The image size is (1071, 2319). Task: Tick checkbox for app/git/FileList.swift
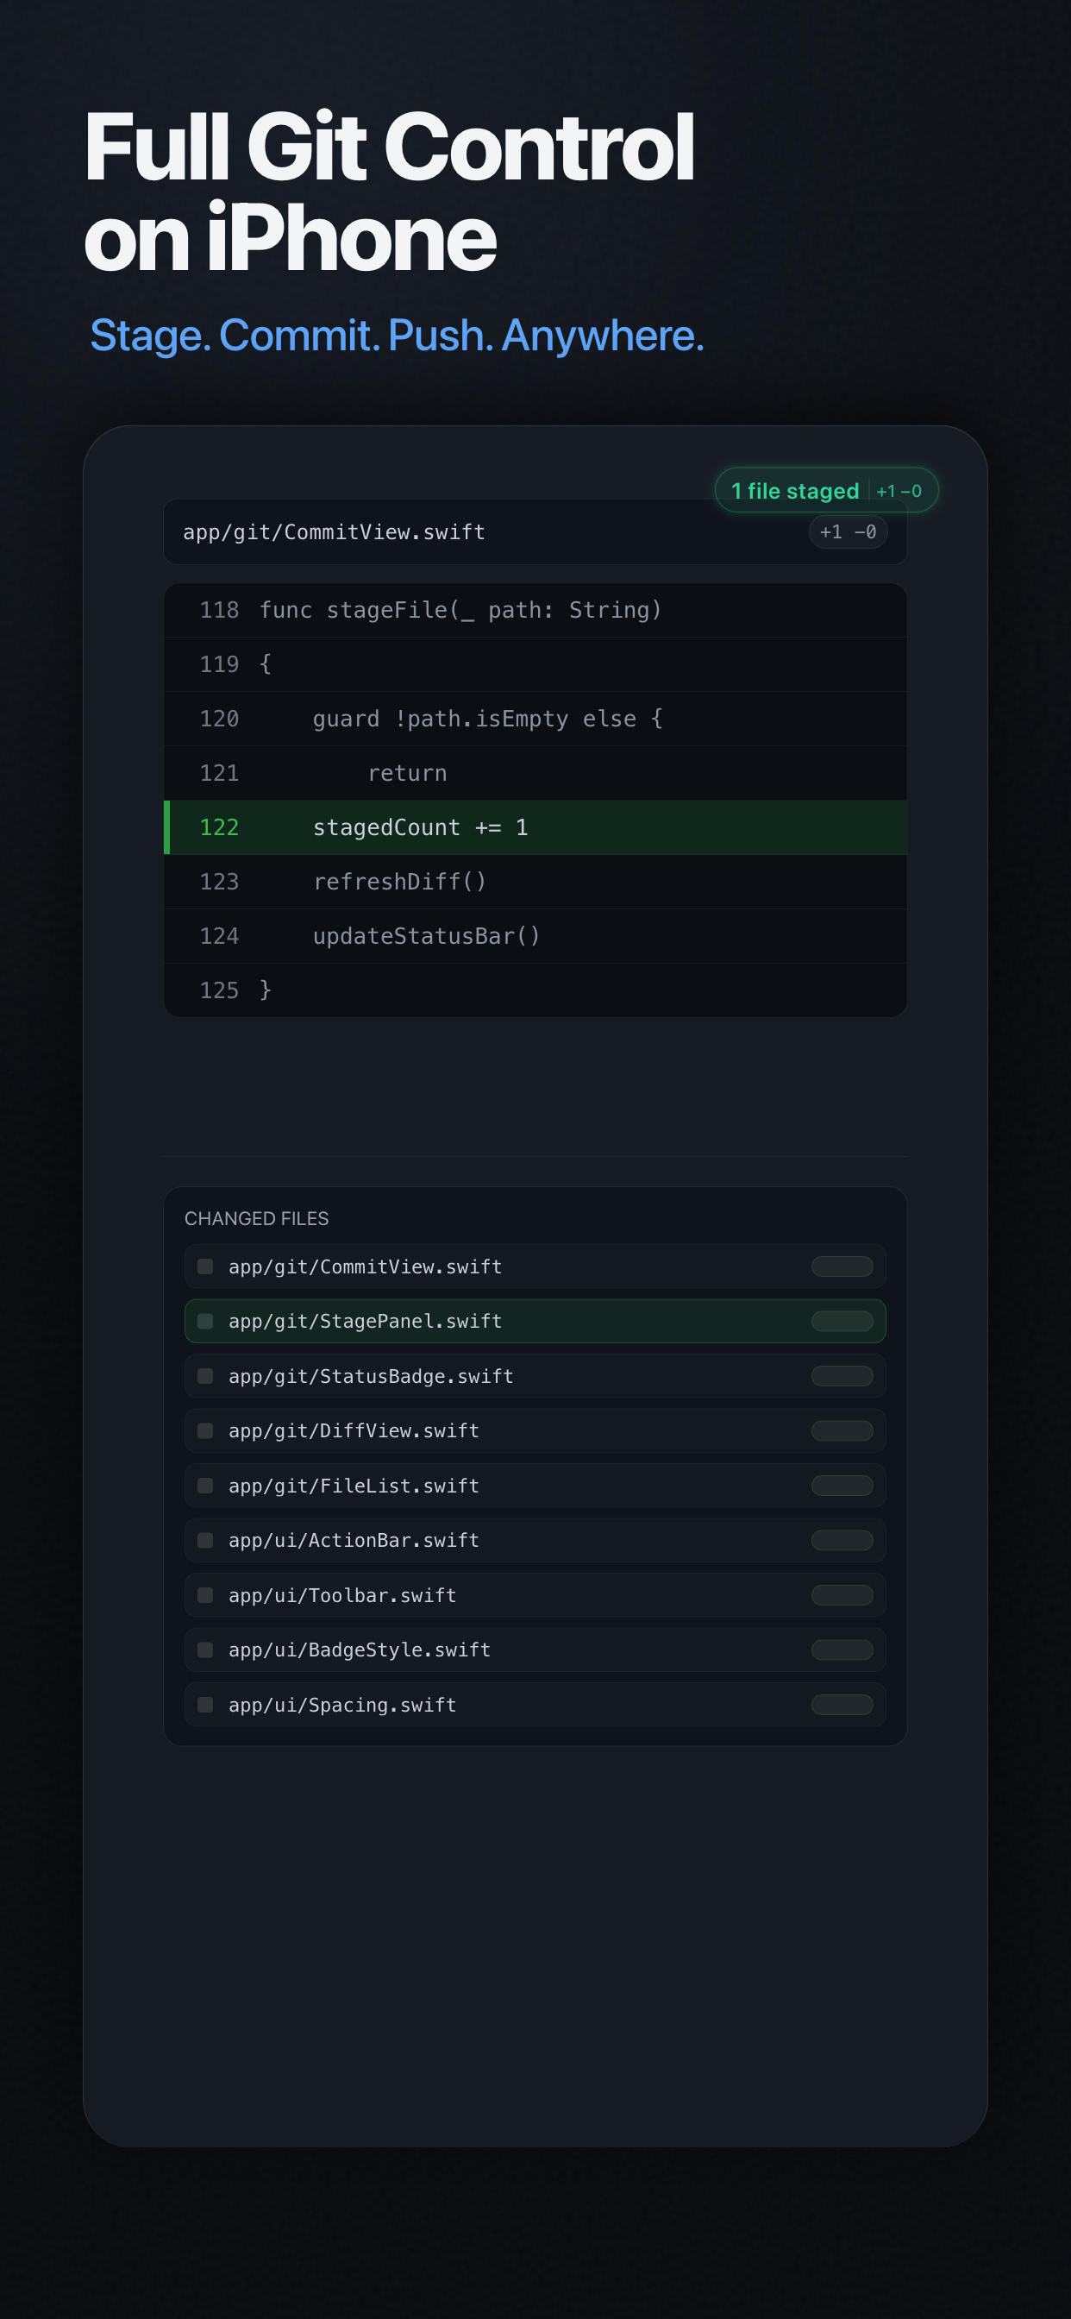tap(205, 1486)
